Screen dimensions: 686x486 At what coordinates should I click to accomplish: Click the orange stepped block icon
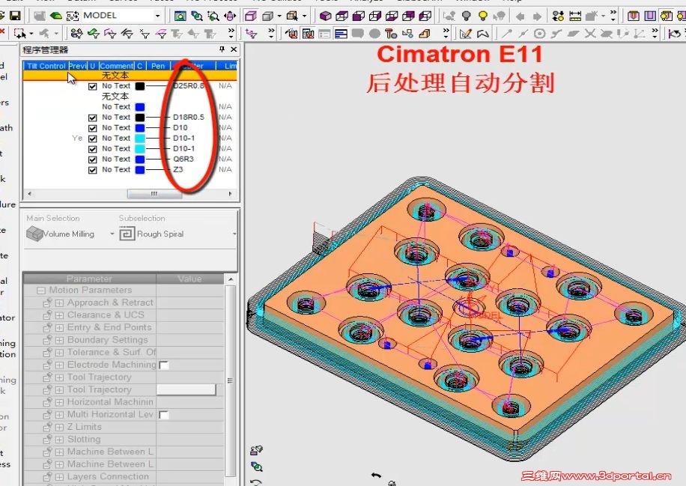coord(424,33)
